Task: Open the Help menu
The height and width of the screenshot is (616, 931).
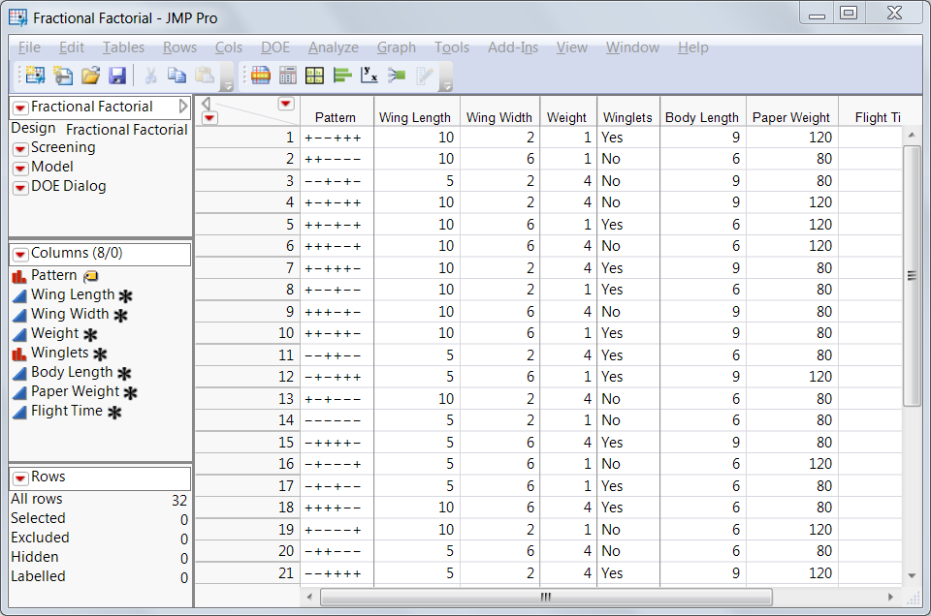Action: [x=692, y=47]
